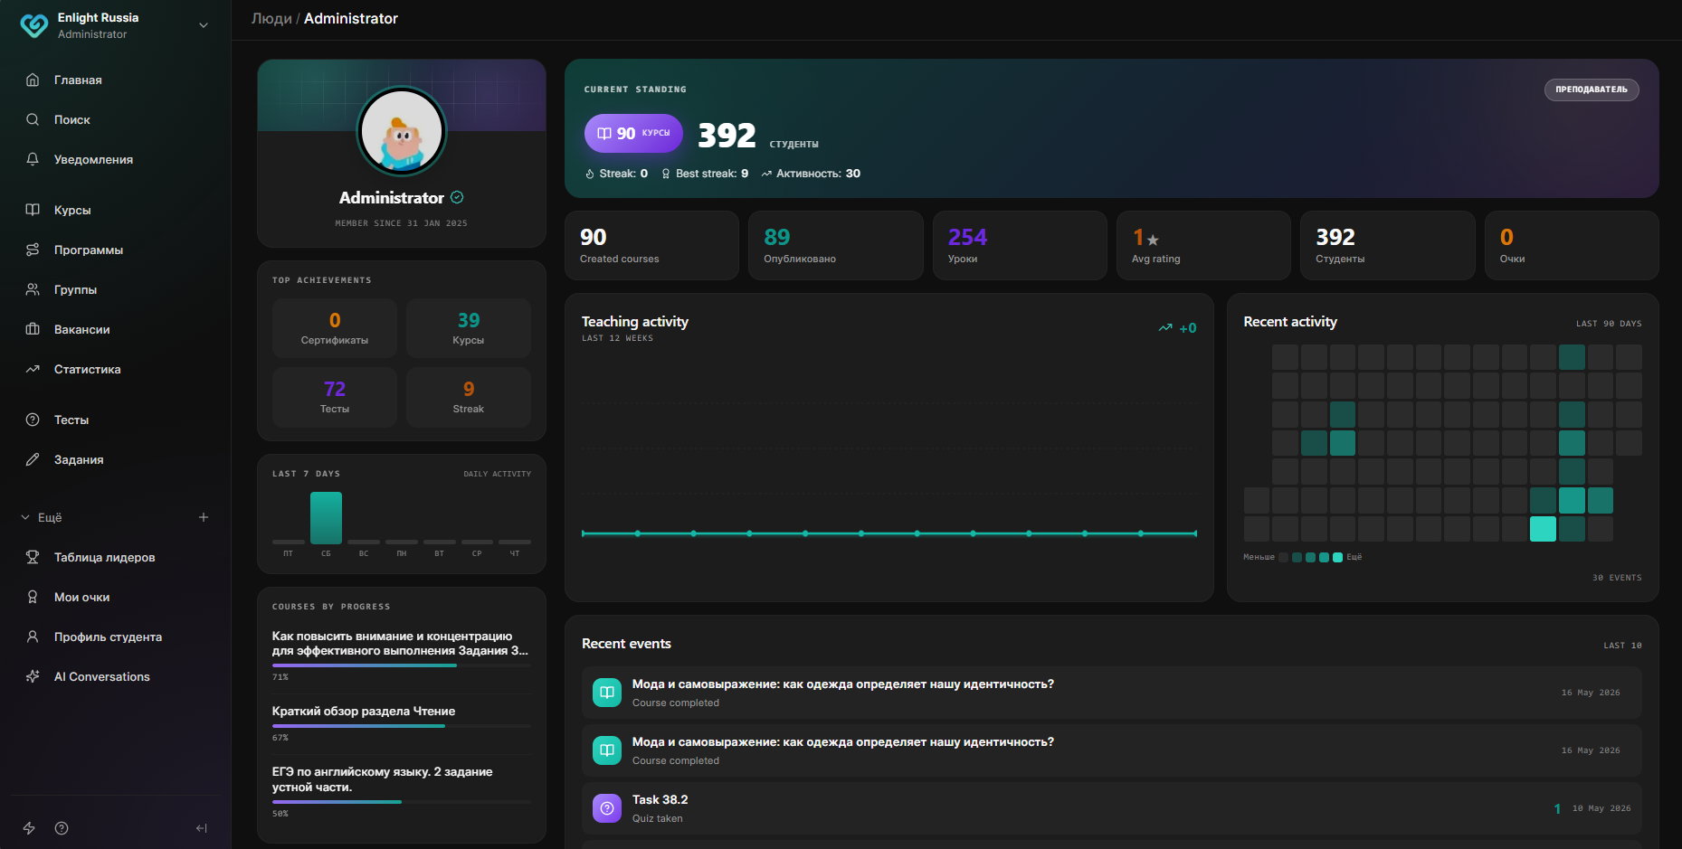Click the verified badge beside Administrator name

click(457, 197)
